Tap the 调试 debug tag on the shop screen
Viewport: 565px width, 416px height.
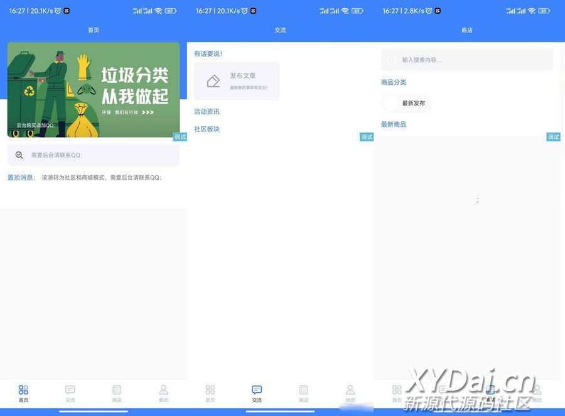[x=553, y=137]
